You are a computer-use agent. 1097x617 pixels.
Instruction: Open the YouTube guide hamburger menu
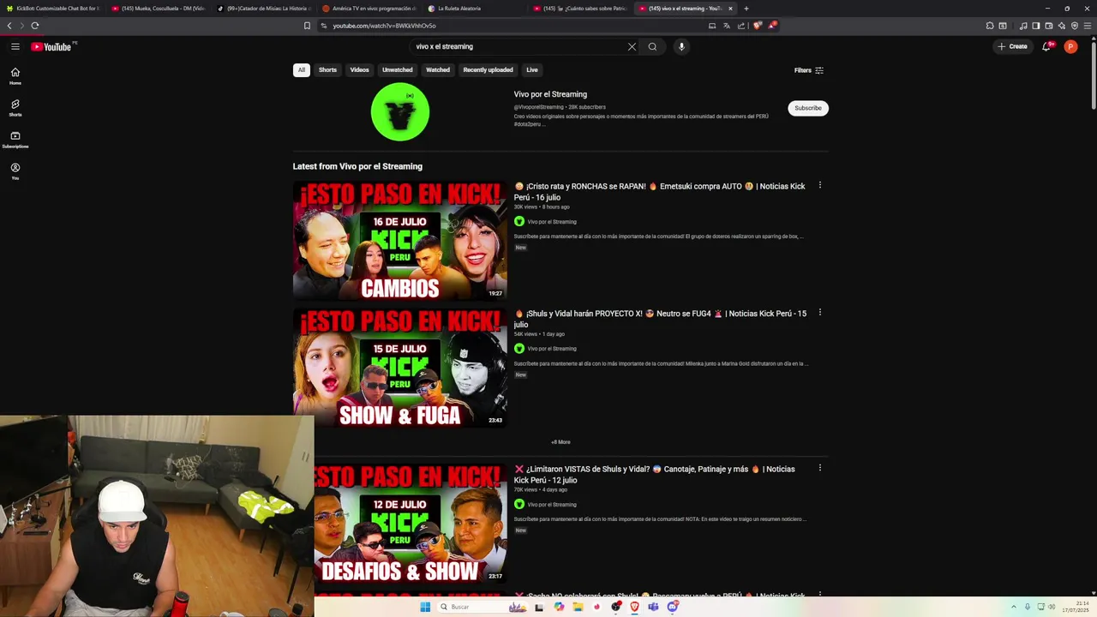coord(15,46)
